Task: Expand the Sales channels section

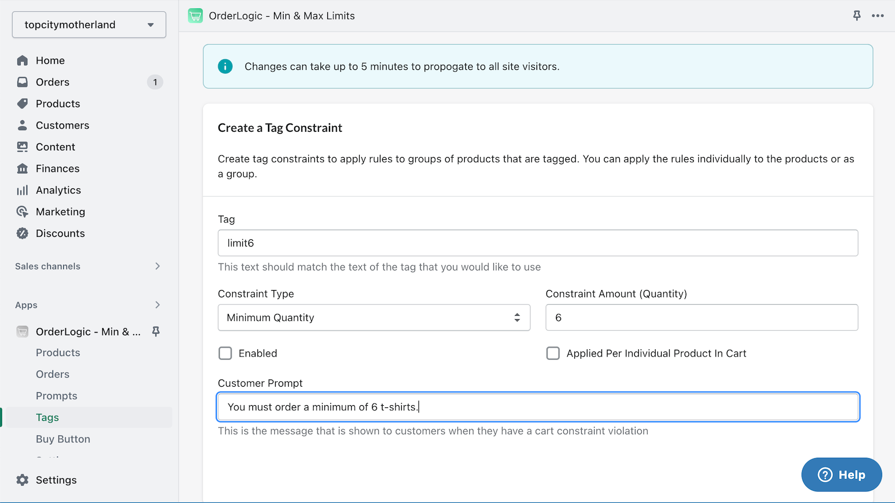Action: [158, 266]
